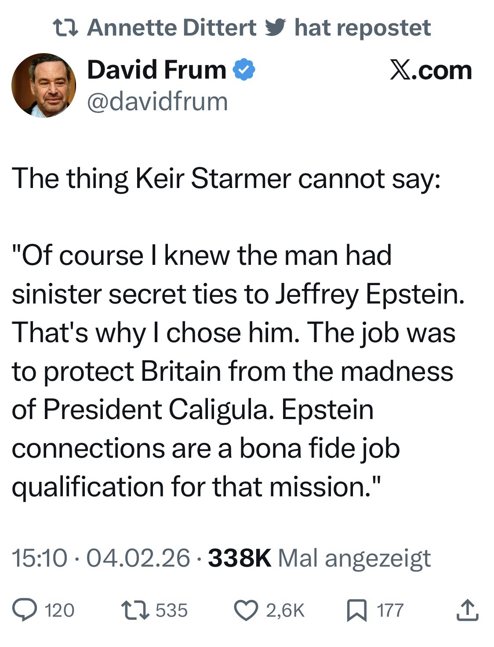494x647 pixels.
Task: Open David Frum's profile picture
Action: click(44, 85)
